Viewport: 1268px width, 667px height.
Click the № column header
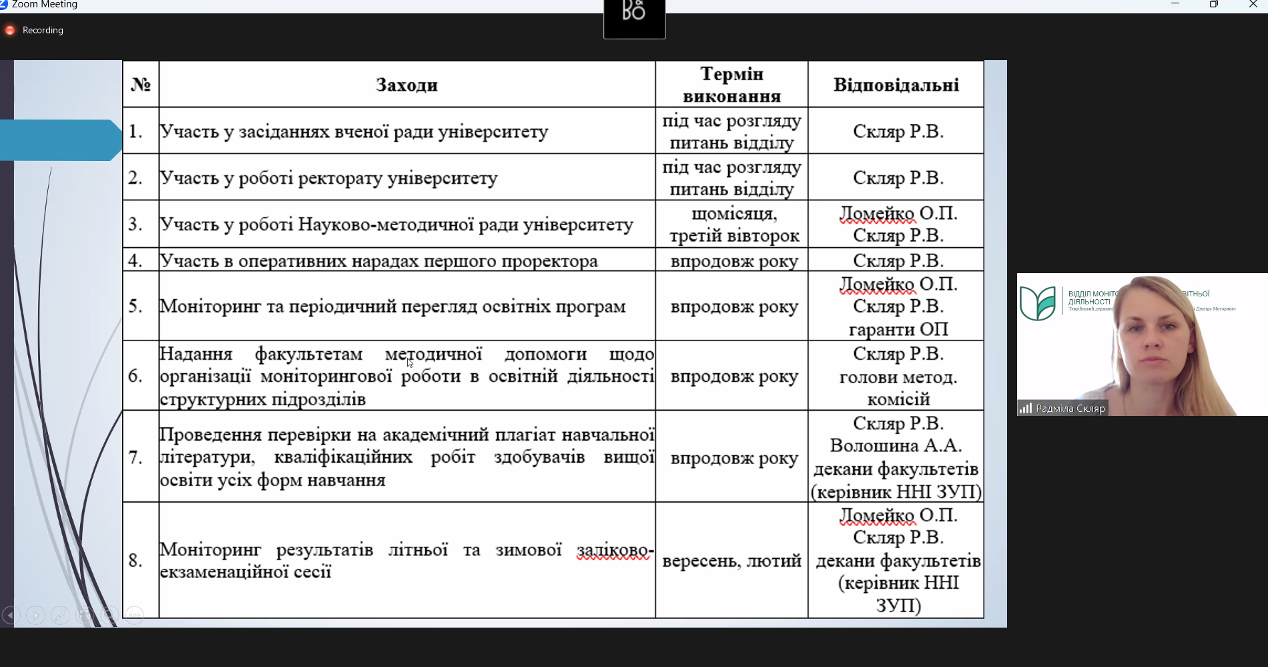(x=141, y=85)
